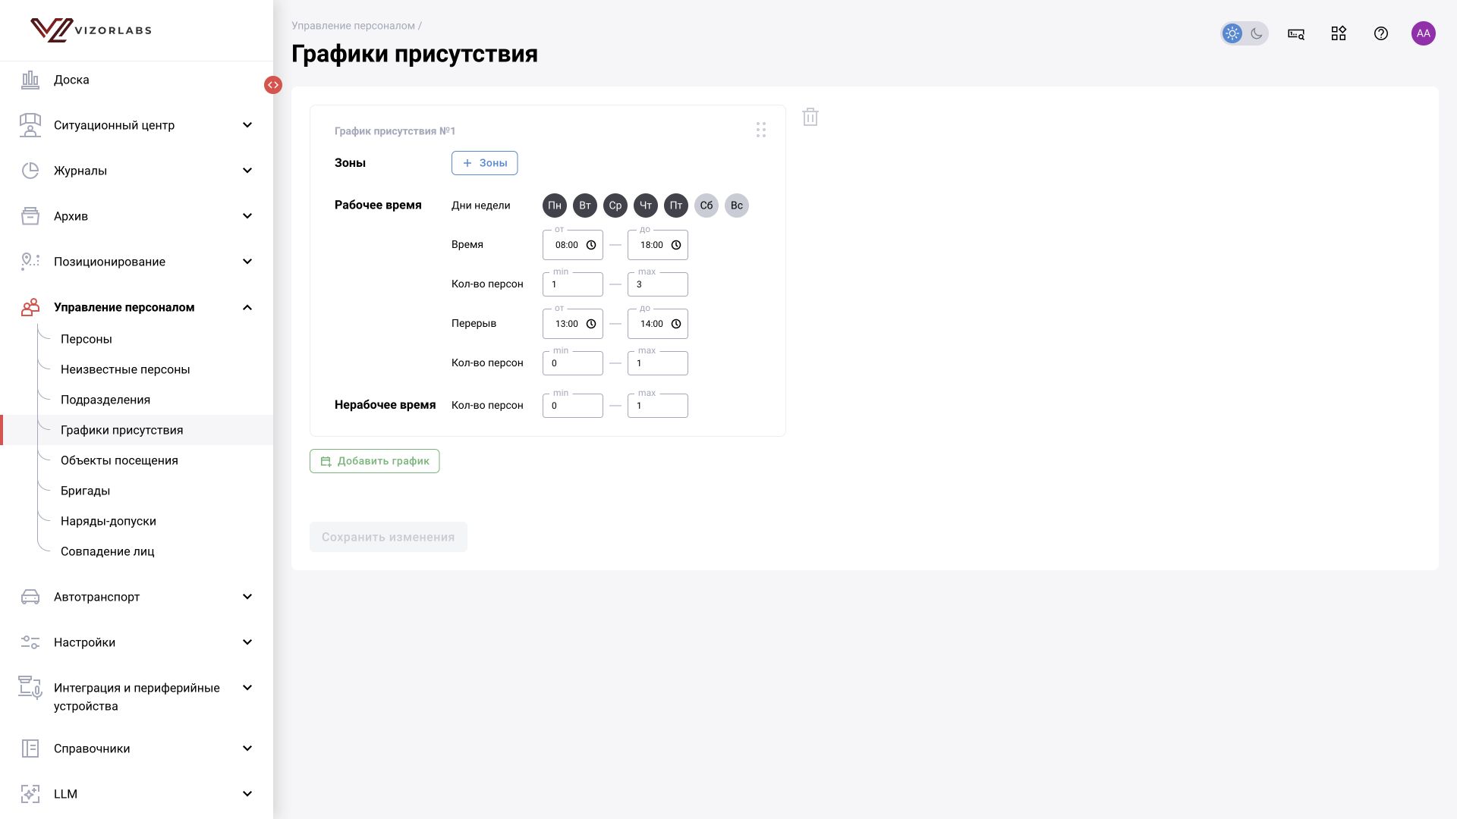1457x819 pixels.
Task: Click the Справочники book icon
Action: [x=30, y=748]
